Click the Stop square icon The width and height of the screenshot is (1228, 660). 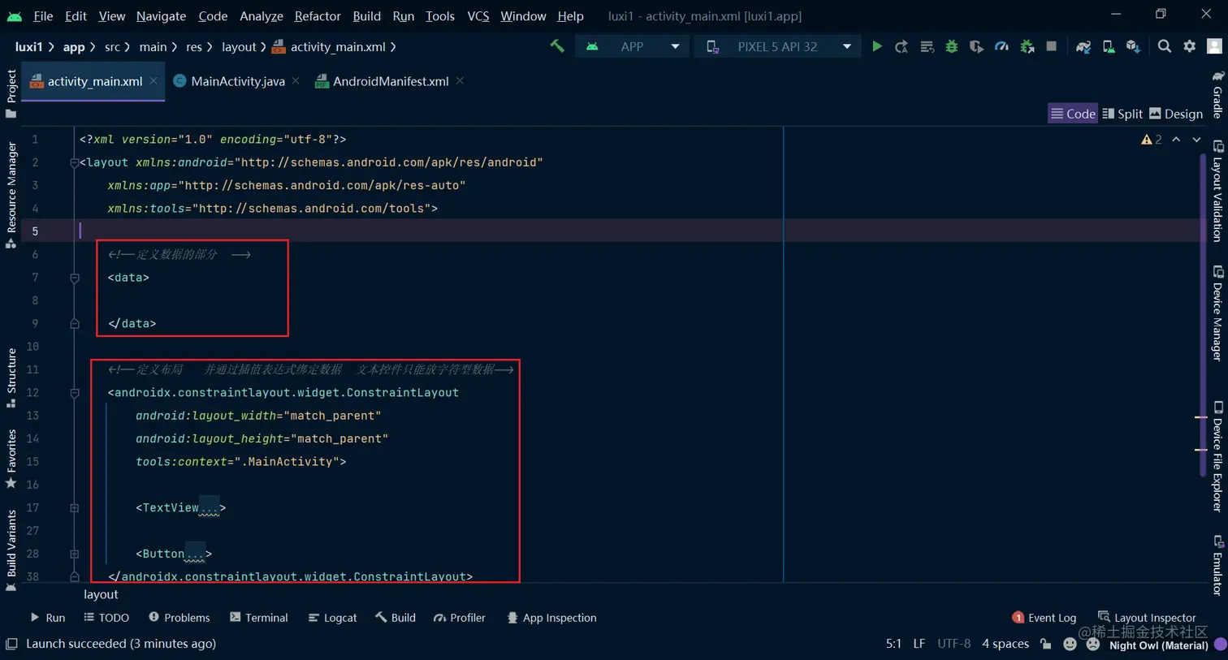click(x=1052, y=46)
